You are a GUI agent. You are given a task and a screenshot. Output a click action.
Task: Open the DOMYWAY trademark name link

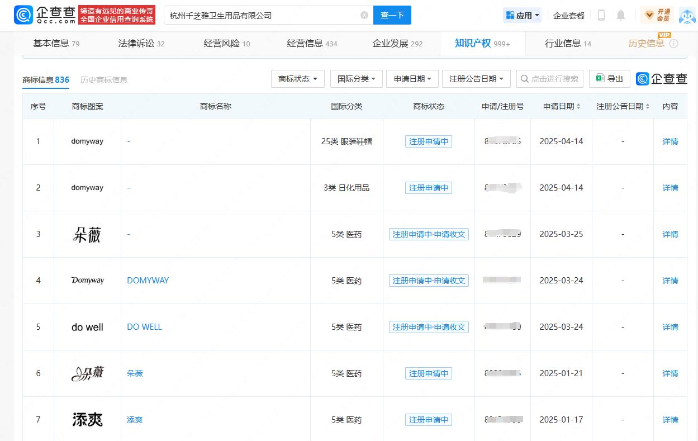148,281
